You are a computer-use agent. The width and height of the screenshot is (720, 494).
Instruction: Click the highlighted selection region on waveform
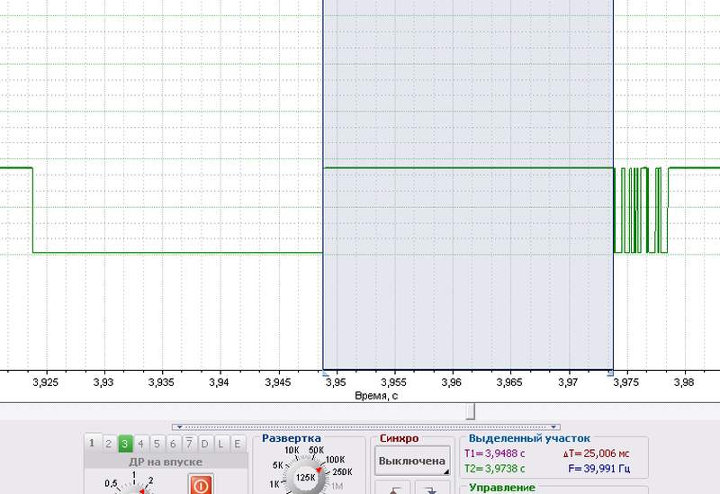[x=468, y=270]
